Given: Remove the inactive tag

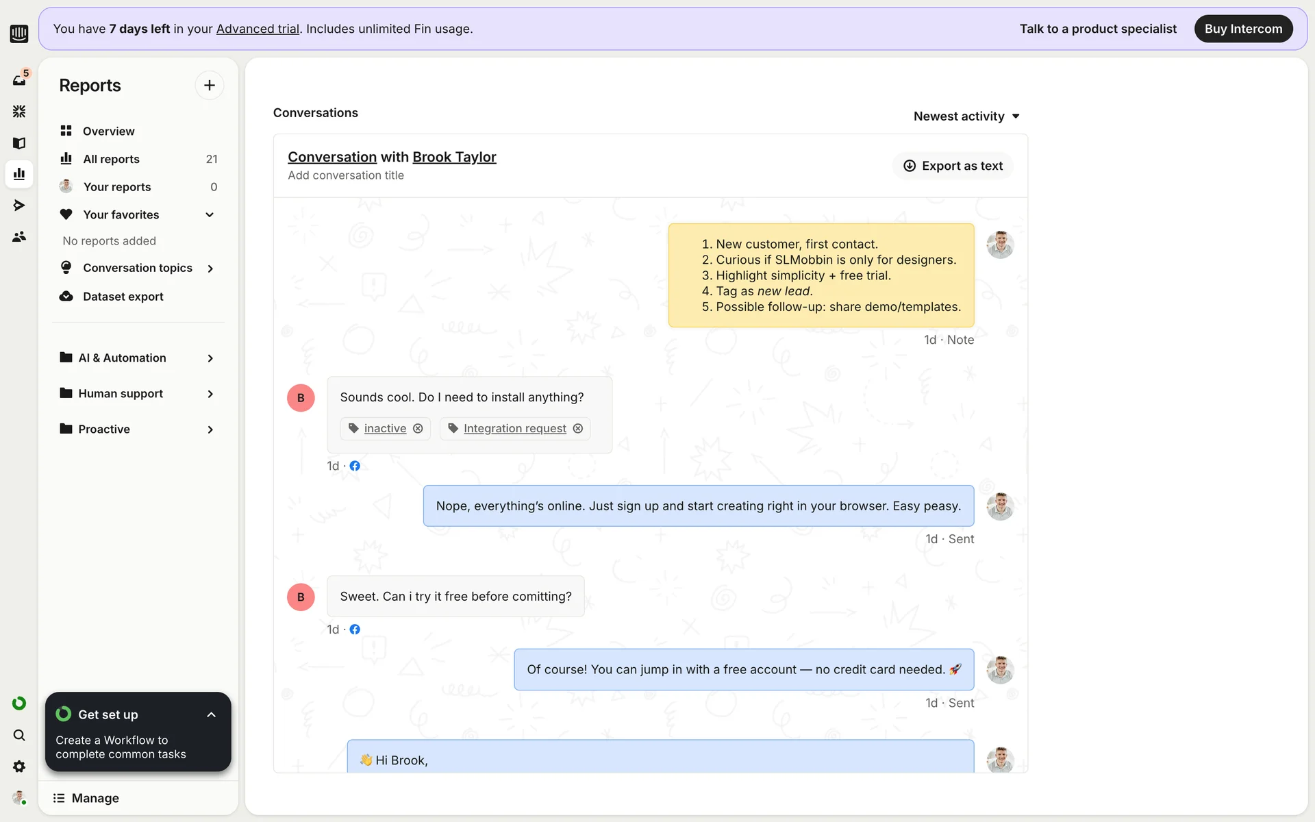Looking at the screenshot, I should [x=418, y=428].
